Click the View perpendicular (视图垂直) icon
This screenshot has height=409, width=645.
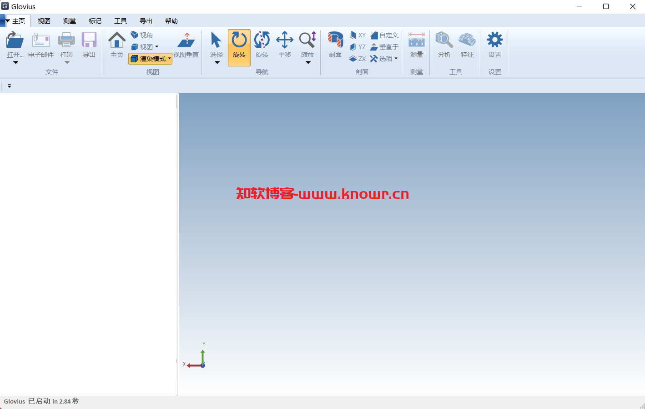(186, 40)
